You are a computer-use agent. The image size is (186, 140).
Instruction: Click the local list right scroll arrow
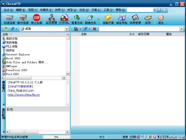(x=64, y=77)
